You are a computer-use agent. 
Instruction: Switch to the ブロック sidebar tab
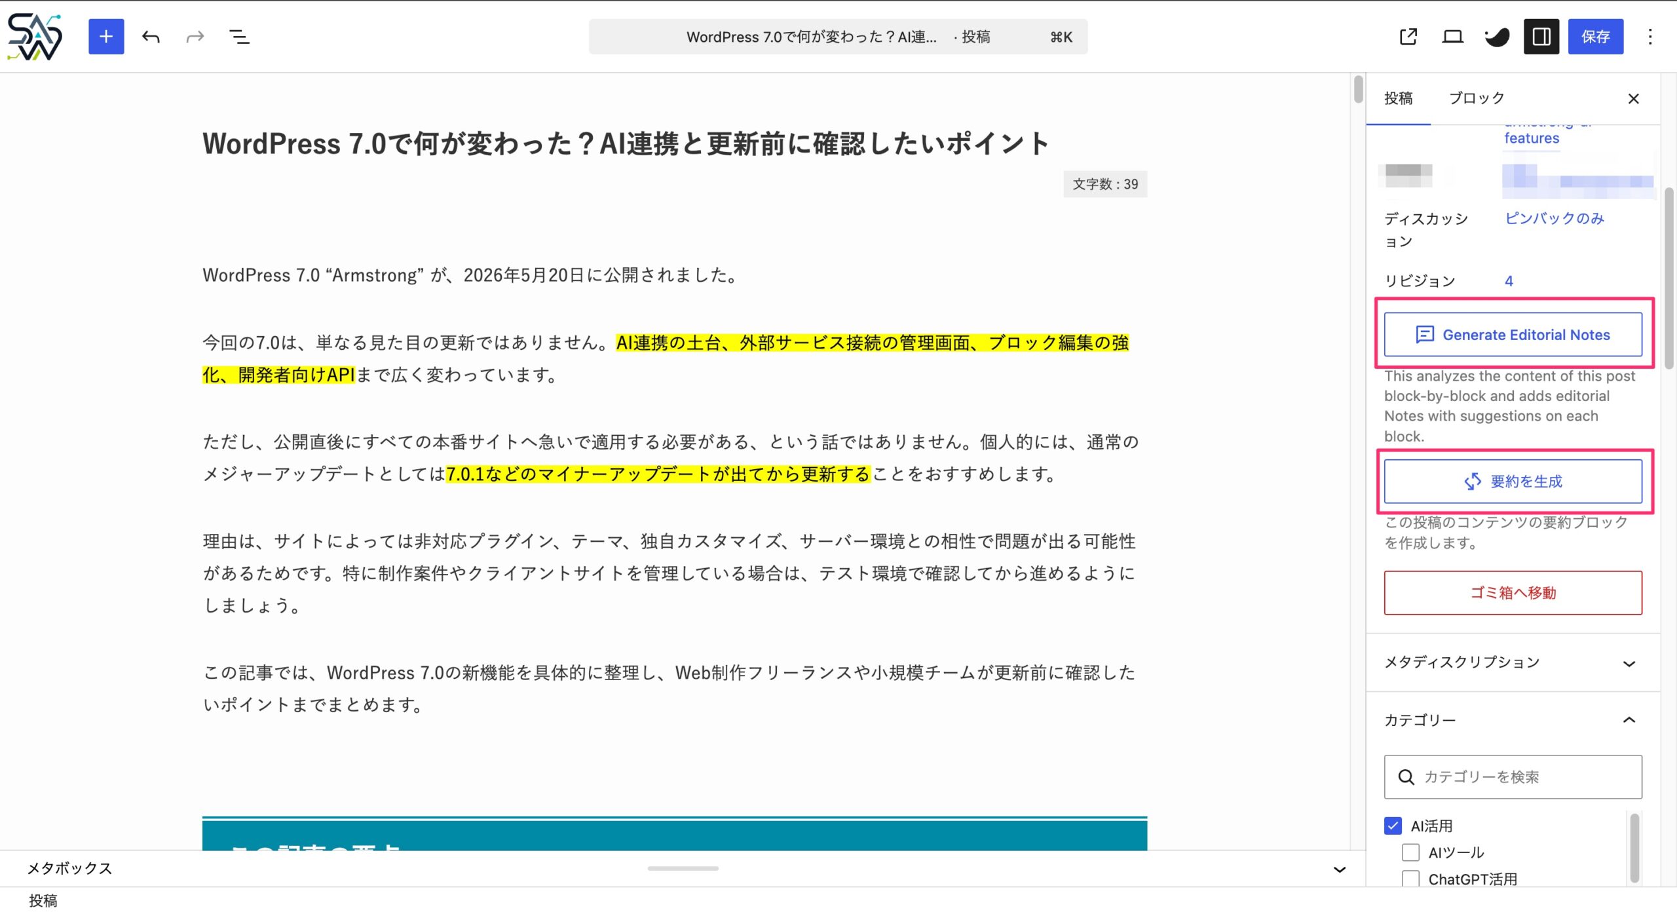click(1477, 98)
